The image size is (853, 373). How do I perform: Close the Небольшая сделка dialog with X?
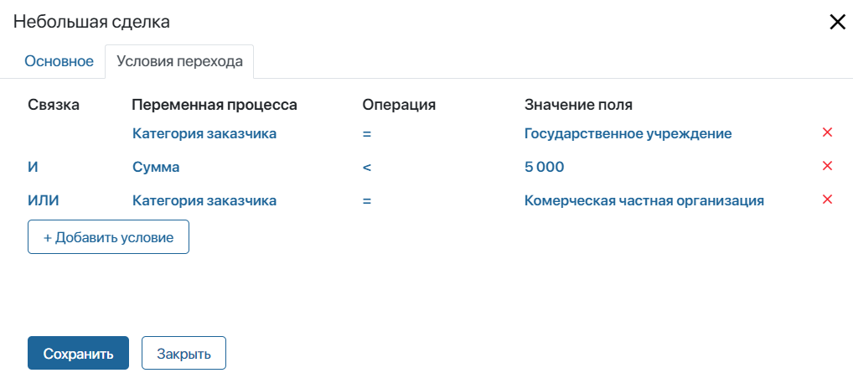(x=837, y=23)
